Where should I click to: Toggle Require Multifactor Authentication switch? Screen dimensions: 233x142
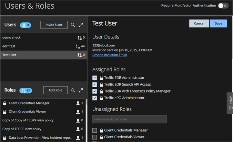coord(223,6)
